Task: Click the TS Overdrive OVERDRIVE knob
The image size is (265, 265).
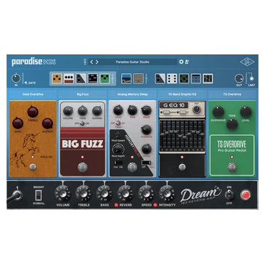Action: (x=218, y=112)
